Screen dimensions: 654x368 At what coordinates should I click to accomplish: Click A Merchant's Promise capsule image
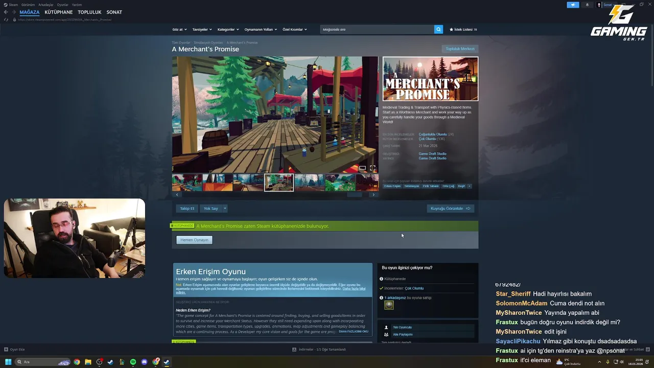pyautogui.click(x=430, y=79)
